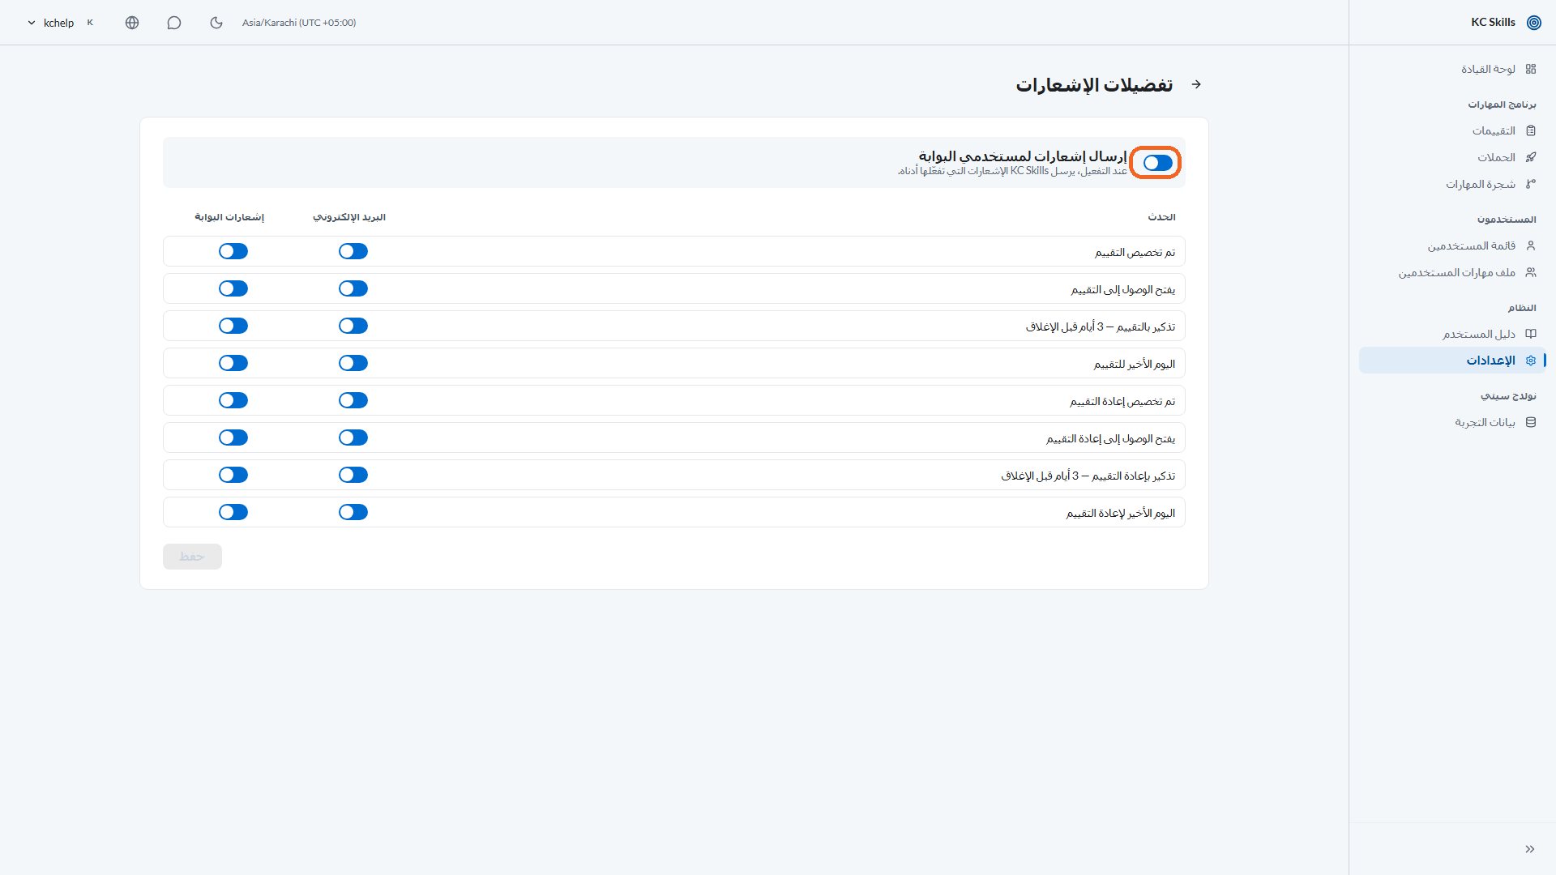Toggle portal switch for تم تخصيص التقييم
The width and height of the screenshot is (1556, 875).
tap(233, 251)
